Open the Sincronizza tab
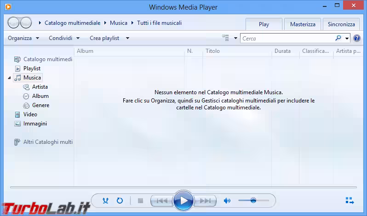 click(341, 24)
